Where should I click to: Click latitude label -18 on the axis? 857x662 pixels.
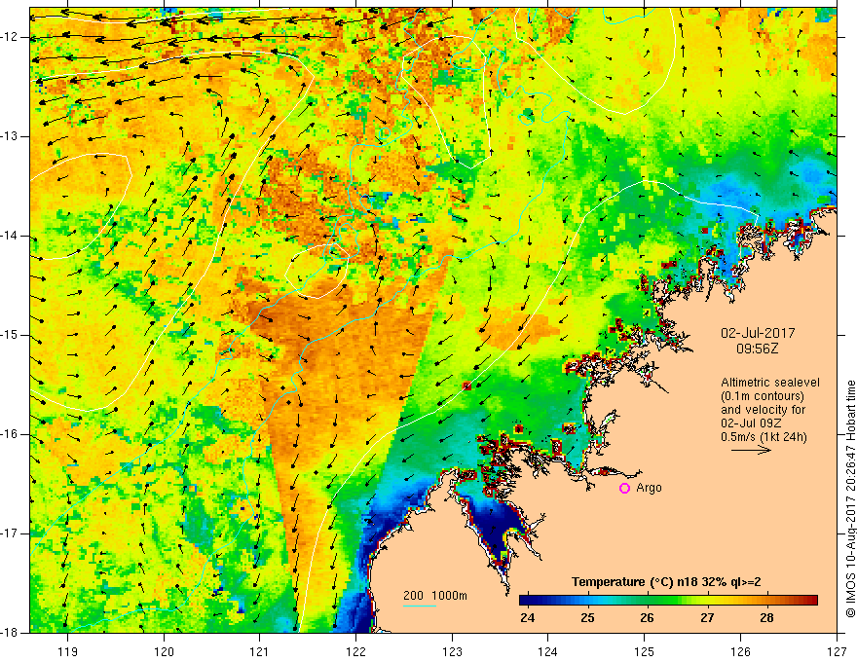click(10, 633)
